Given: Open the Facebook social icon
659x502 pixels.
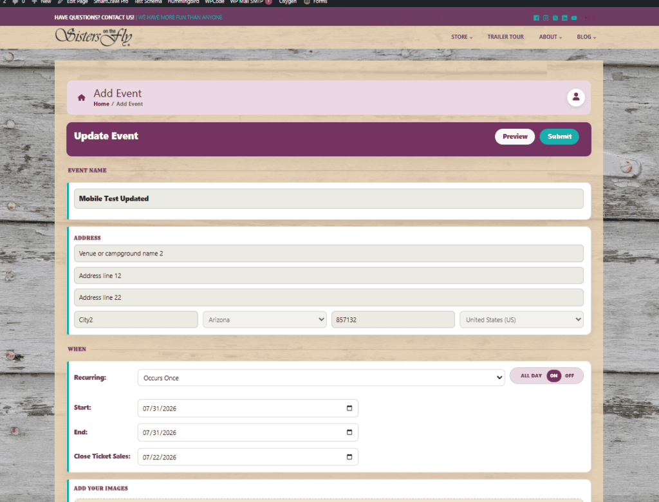Looking at the screenshot, I should pos(536,18).
